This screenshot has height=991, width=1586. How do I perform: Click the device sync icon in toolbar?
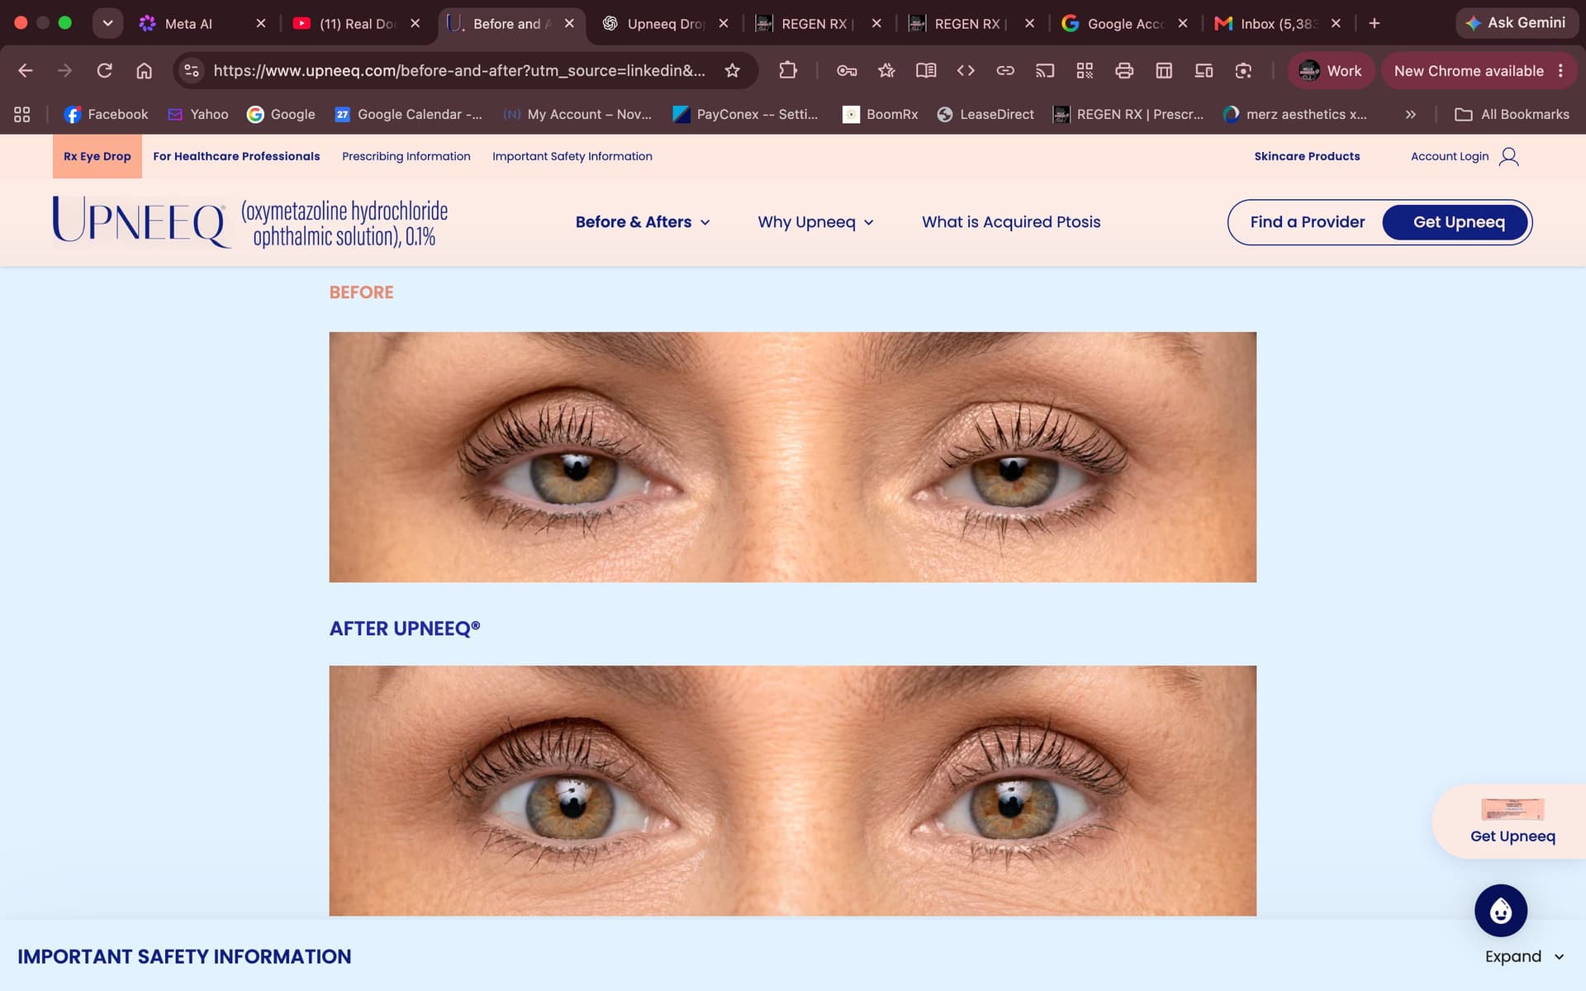coord(1204,71)
